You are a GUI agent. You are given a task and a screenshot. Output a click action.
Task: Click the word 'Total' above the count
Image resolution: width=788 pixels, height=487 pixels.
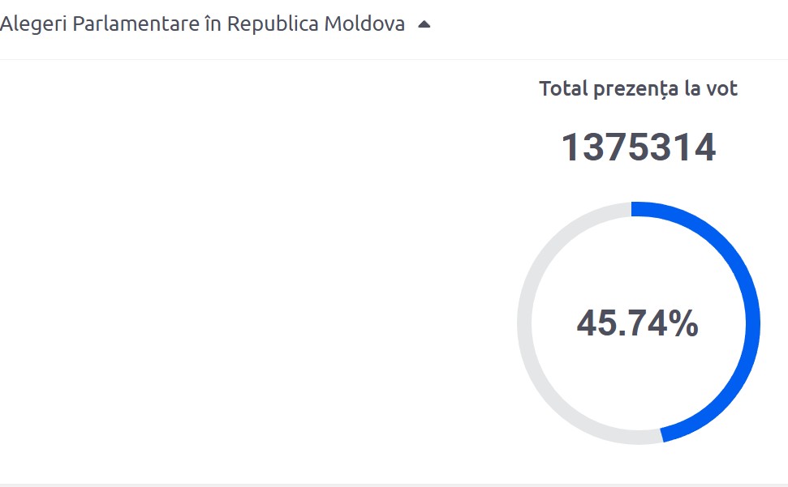[564, 89]
